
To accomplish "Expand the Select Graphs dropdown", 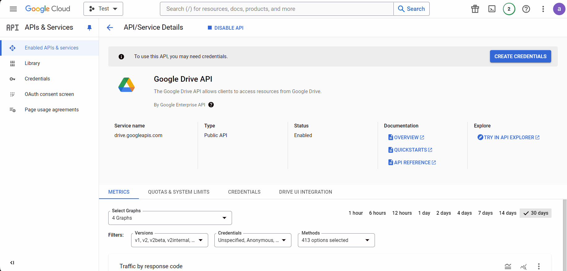I will (x=170, y=218).
